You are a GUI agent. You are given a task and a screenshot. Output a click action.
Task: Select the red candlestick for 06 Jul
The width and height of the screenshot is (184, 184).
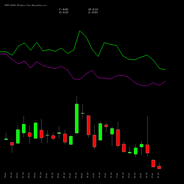pyautogui.click(x=65, y=138)
